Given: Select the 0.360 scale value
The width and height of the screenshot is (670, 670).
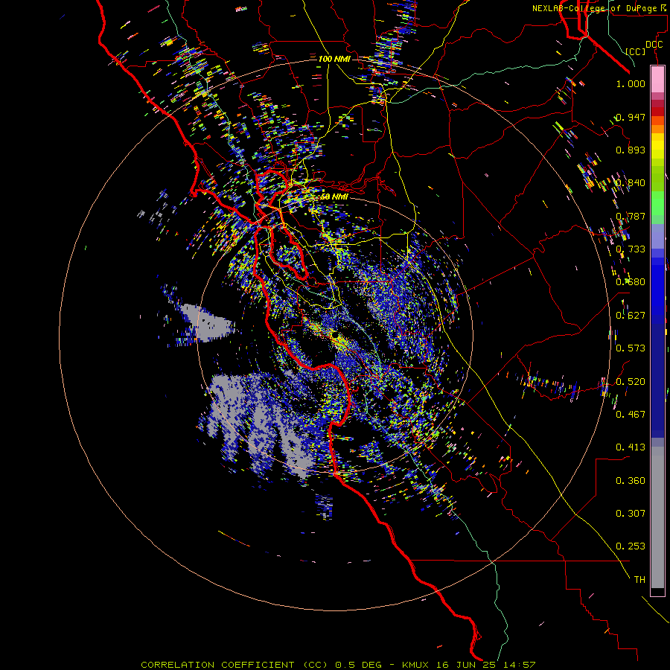Looking at the screenshot, I should [x=631, y=481].
